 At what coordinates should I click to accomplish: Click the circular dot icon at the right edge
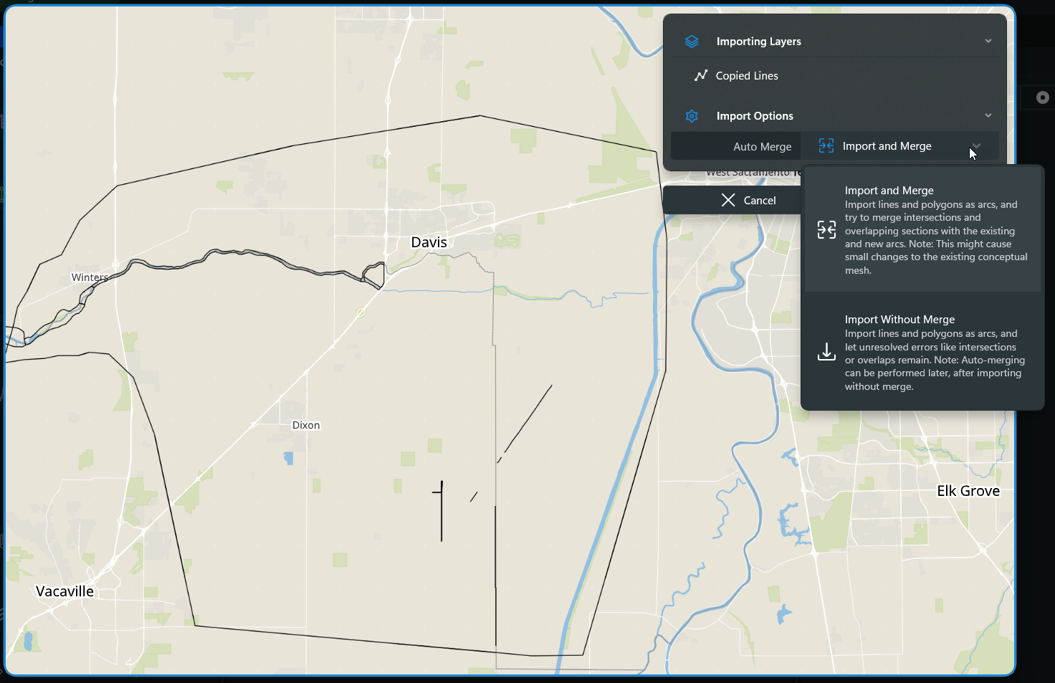tap(1043, 97)
